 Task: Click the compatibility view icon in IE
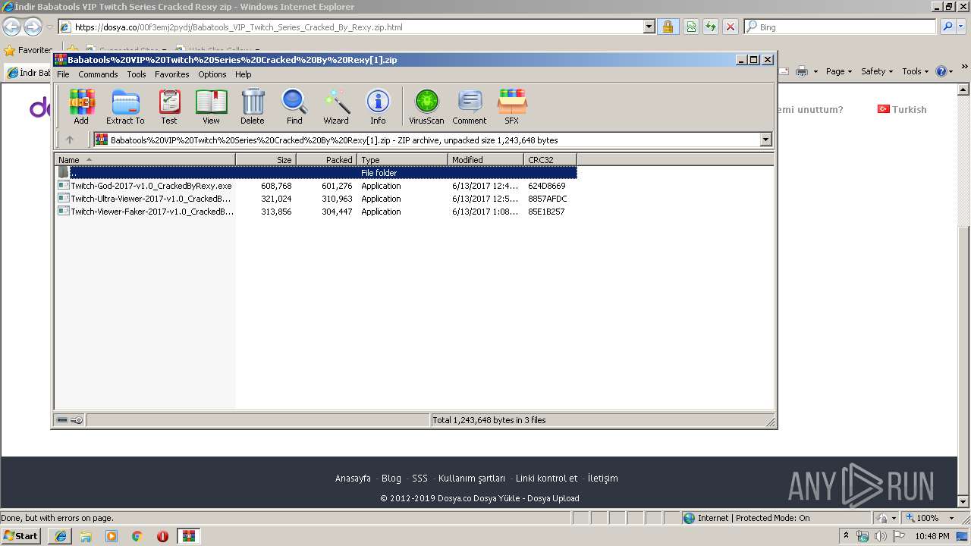click(x=691, y=27)
